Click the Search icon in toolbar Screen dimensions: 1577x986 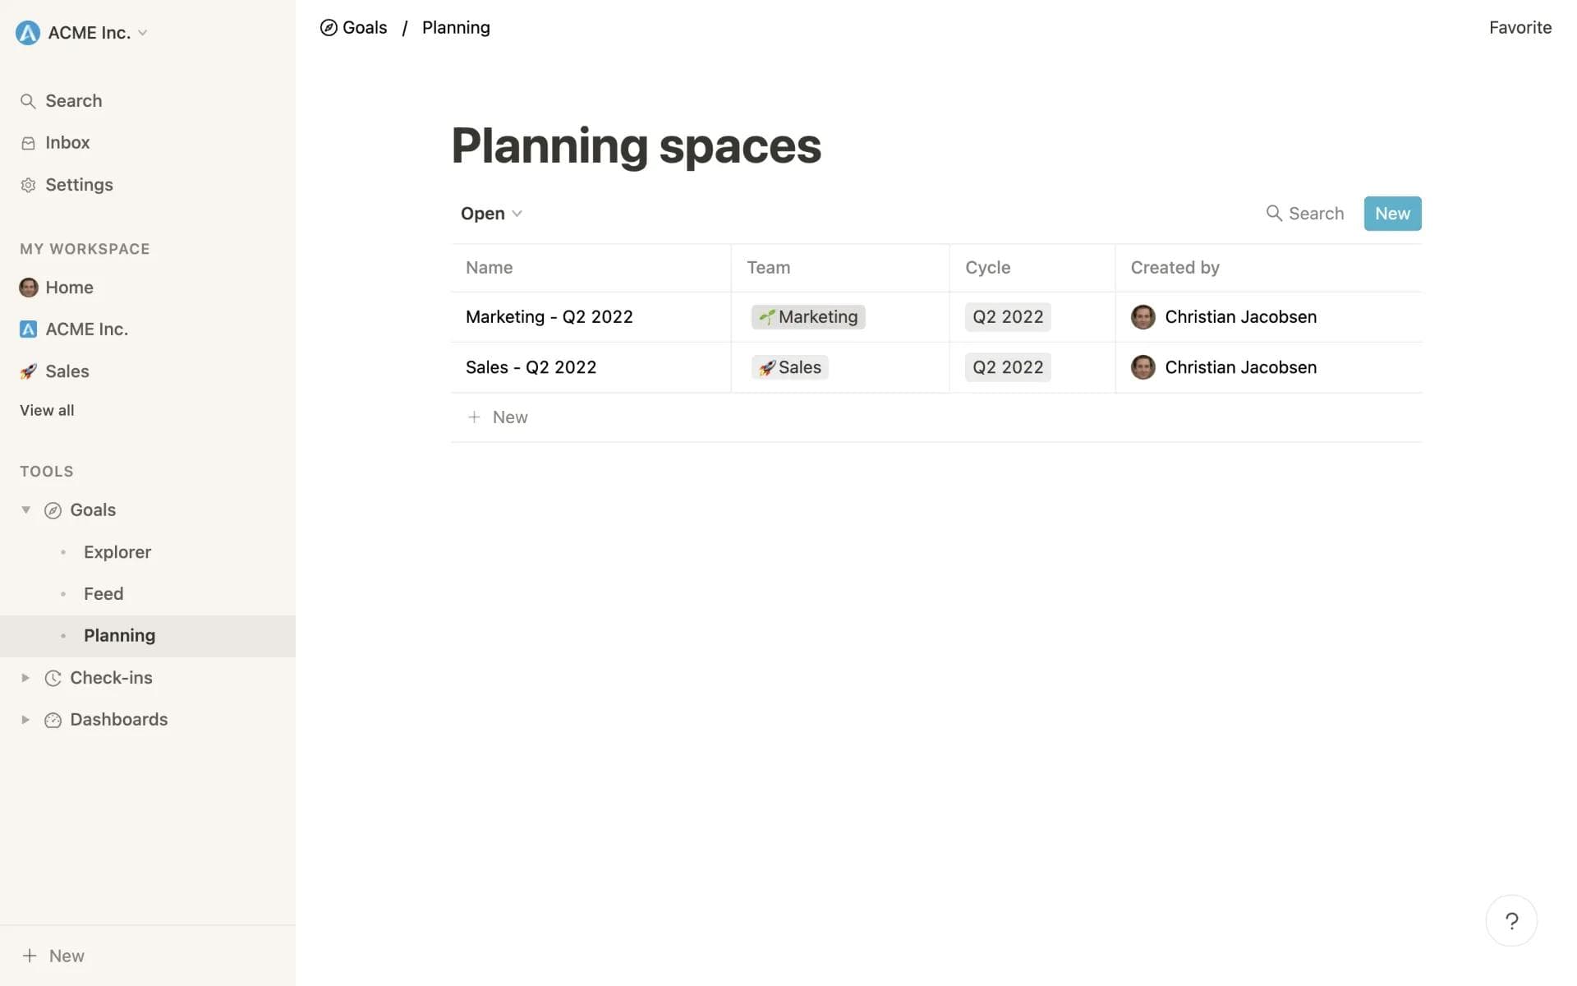[x=1273, y=213]
